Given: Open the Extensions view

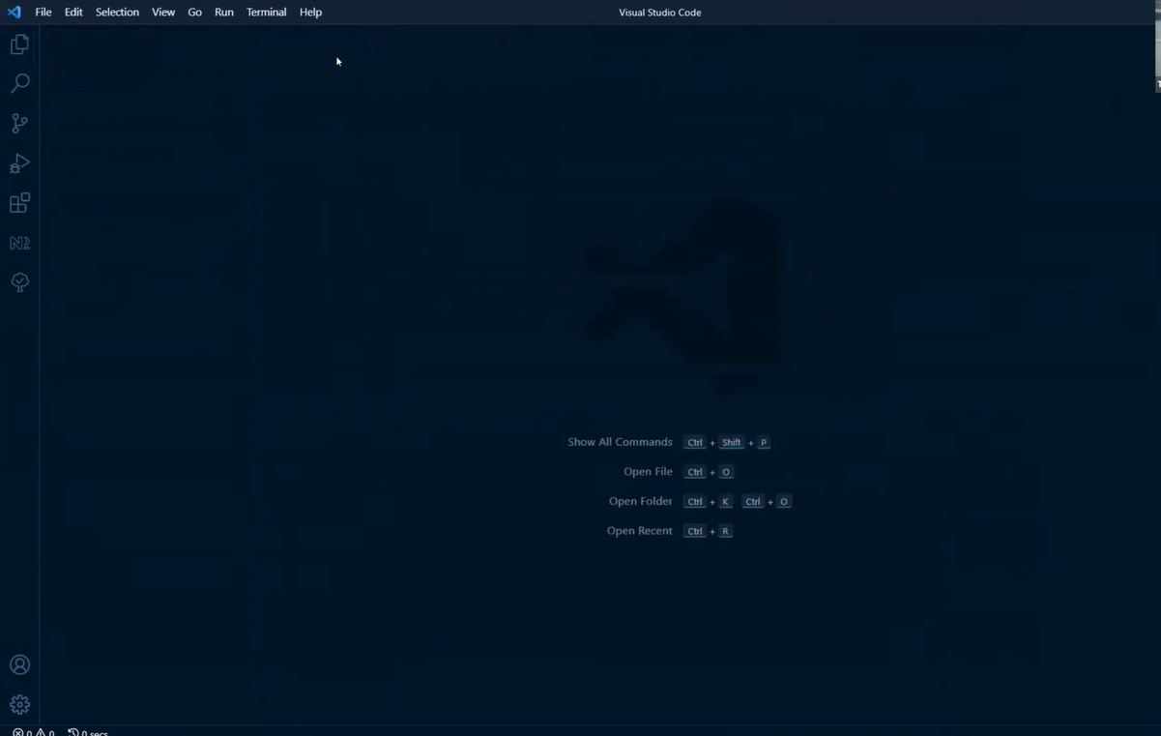Looking at the screenshot, I should tap(19, 203).
